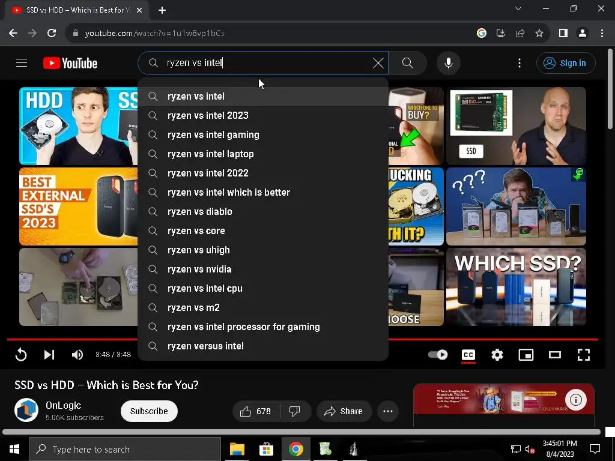Close the SSD vs HDD tab
The image size is (615, 461).
(139, 10)
